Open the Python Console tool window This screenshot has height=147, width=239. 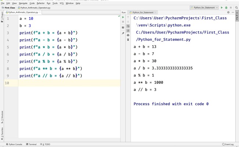pos(14,144)
